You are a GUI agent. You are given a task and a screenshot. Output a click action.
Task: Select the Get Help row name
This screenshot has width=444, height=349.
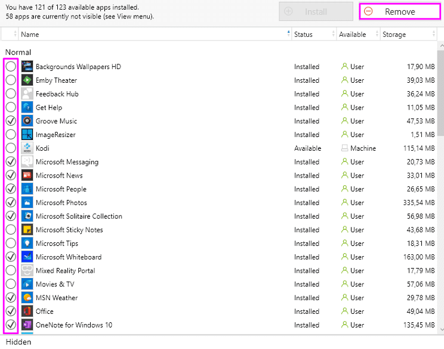(x=49, y=107)
